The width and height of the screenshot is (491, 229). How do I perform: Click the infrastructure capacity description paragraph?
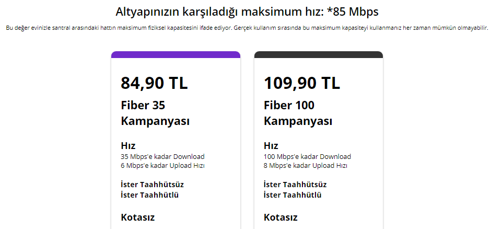pyautogui.click(x=247, y=28)
